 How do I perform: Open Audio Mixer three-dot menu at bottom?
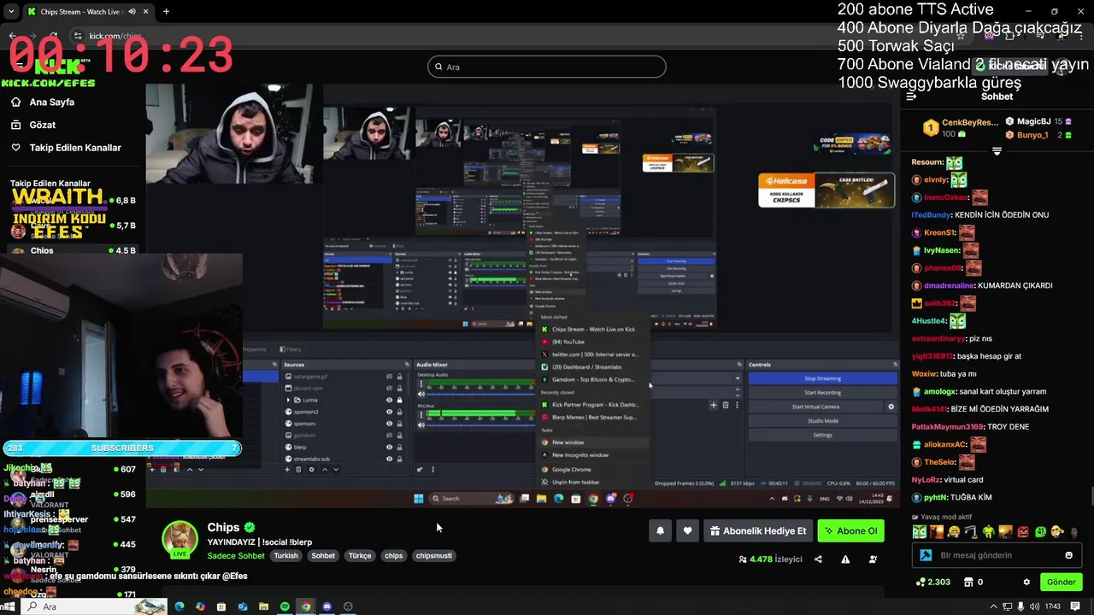point(432,469)
